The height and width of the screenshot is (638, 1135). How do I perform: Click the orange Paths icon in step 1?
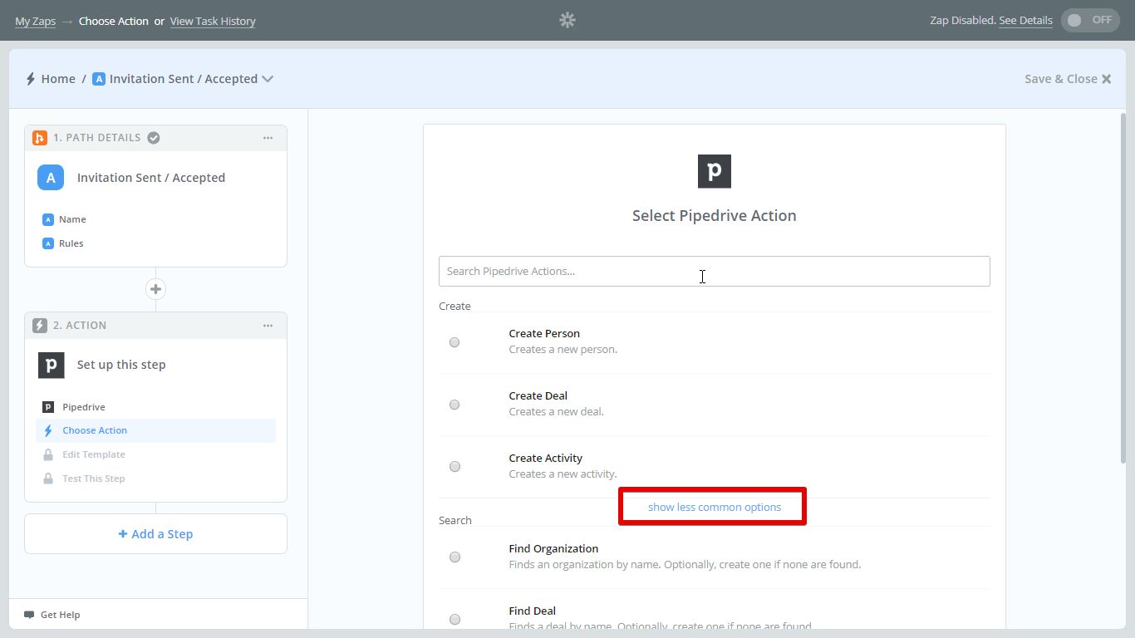39,138
